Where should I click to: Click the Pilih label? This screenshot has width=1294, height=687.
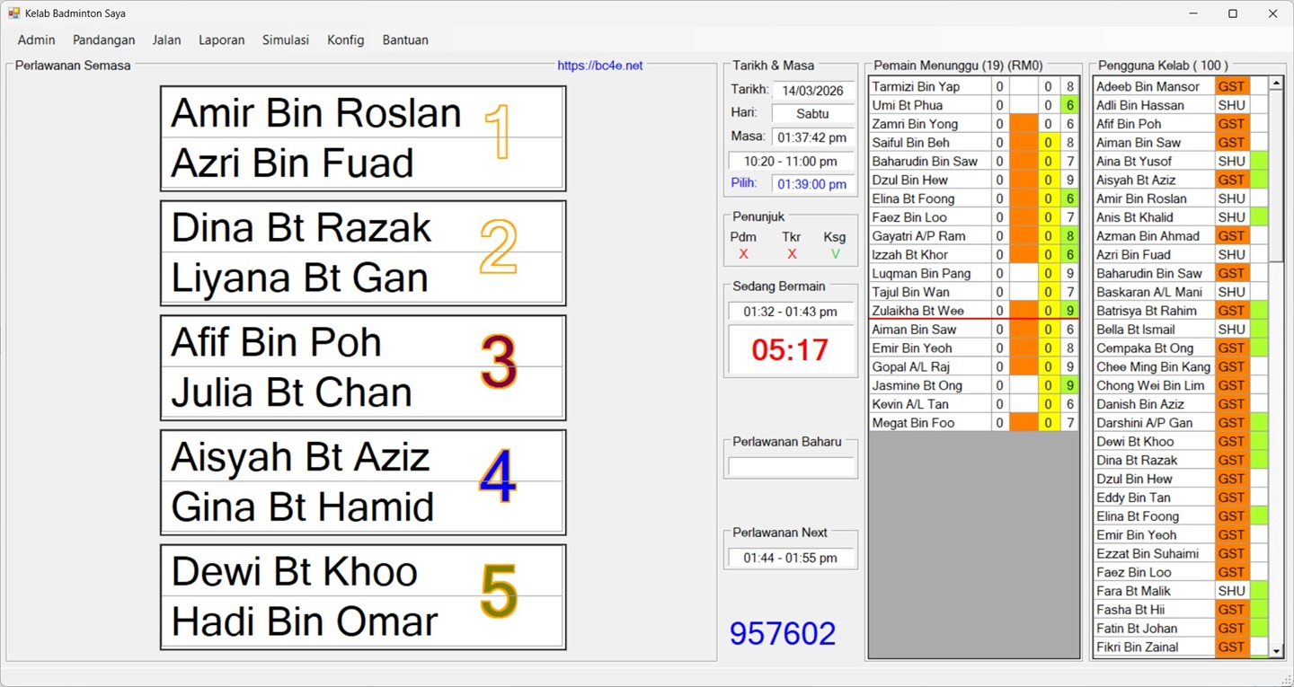(x=744, y=183)
